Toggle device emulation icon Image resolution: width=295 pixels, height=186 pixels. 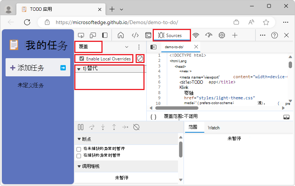point(93,35)
